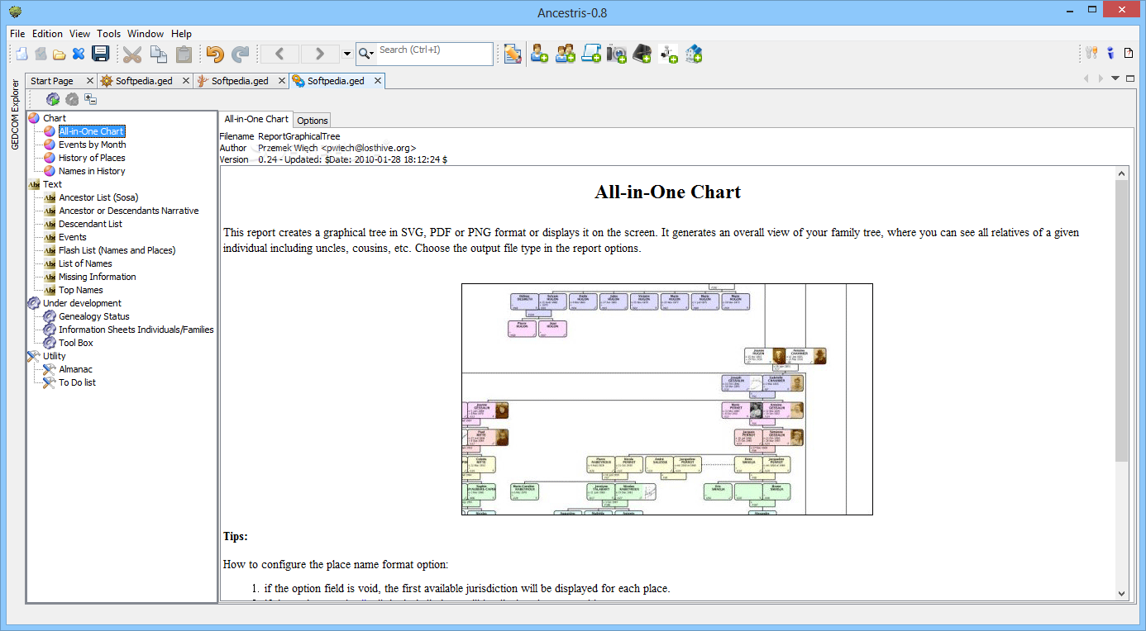Select the Almanac utility
Screen dimensions: 1146x631
click(x=75, y=369)
